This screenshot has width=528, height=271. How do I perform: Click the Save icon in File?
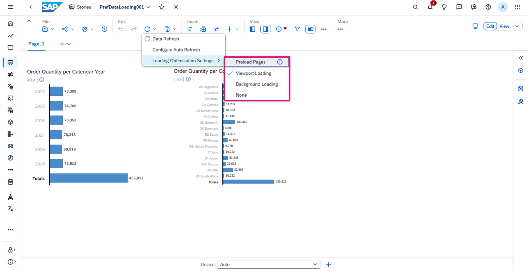click(45, 29)
